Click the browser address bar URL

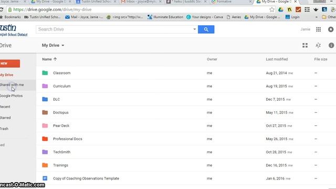coord(52,9)
